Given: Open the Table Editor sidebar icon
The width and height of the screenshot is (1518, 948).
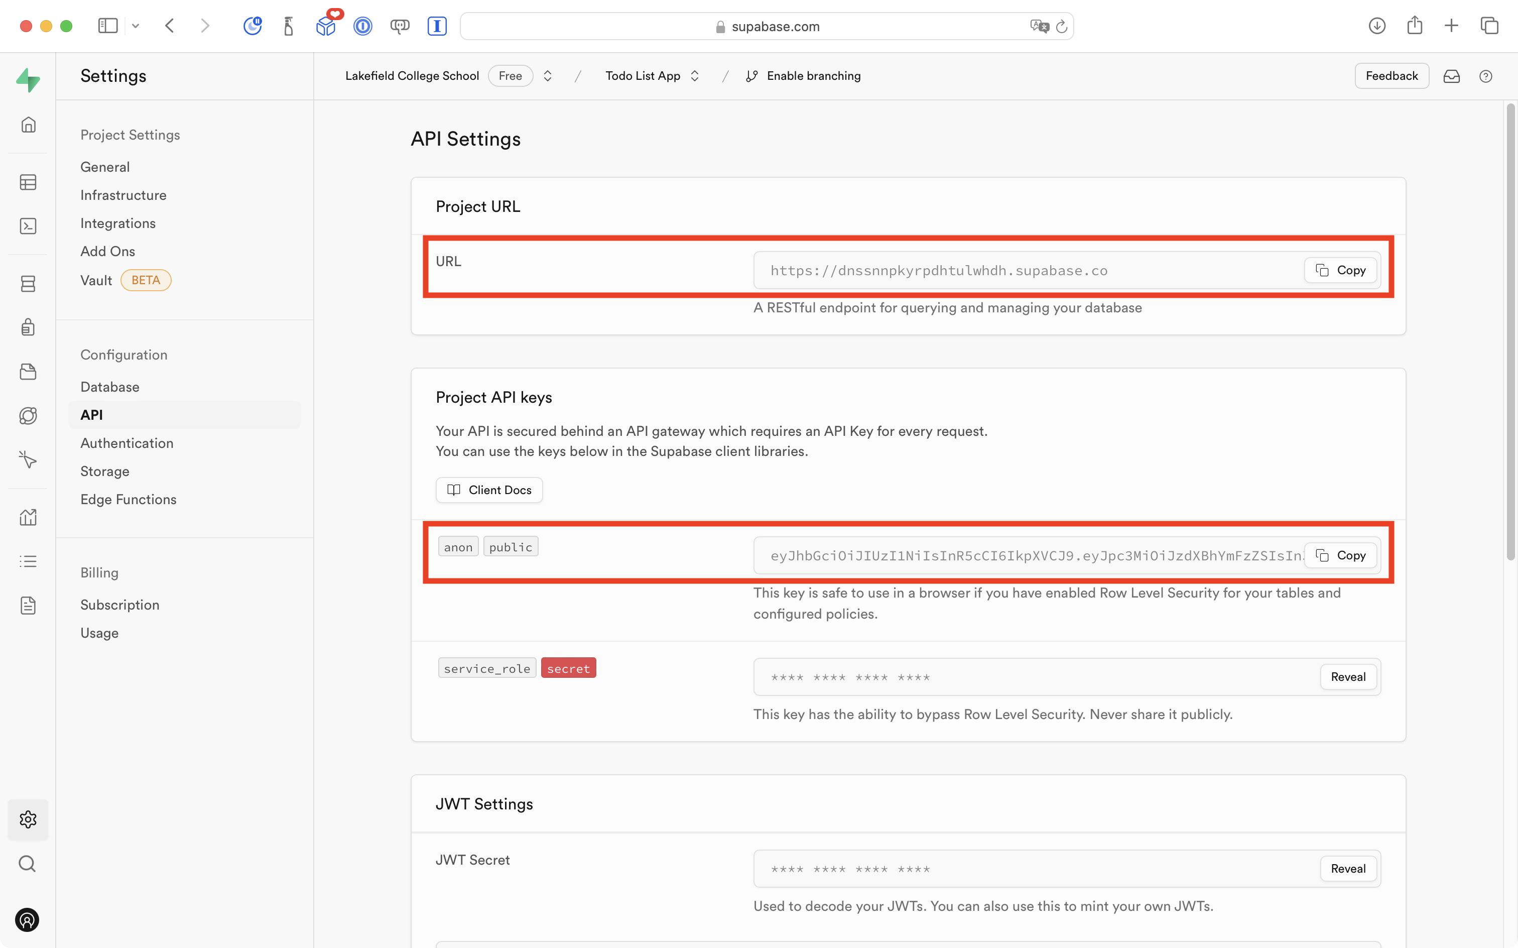Looking at the screenshot, I should click(28, 182).
